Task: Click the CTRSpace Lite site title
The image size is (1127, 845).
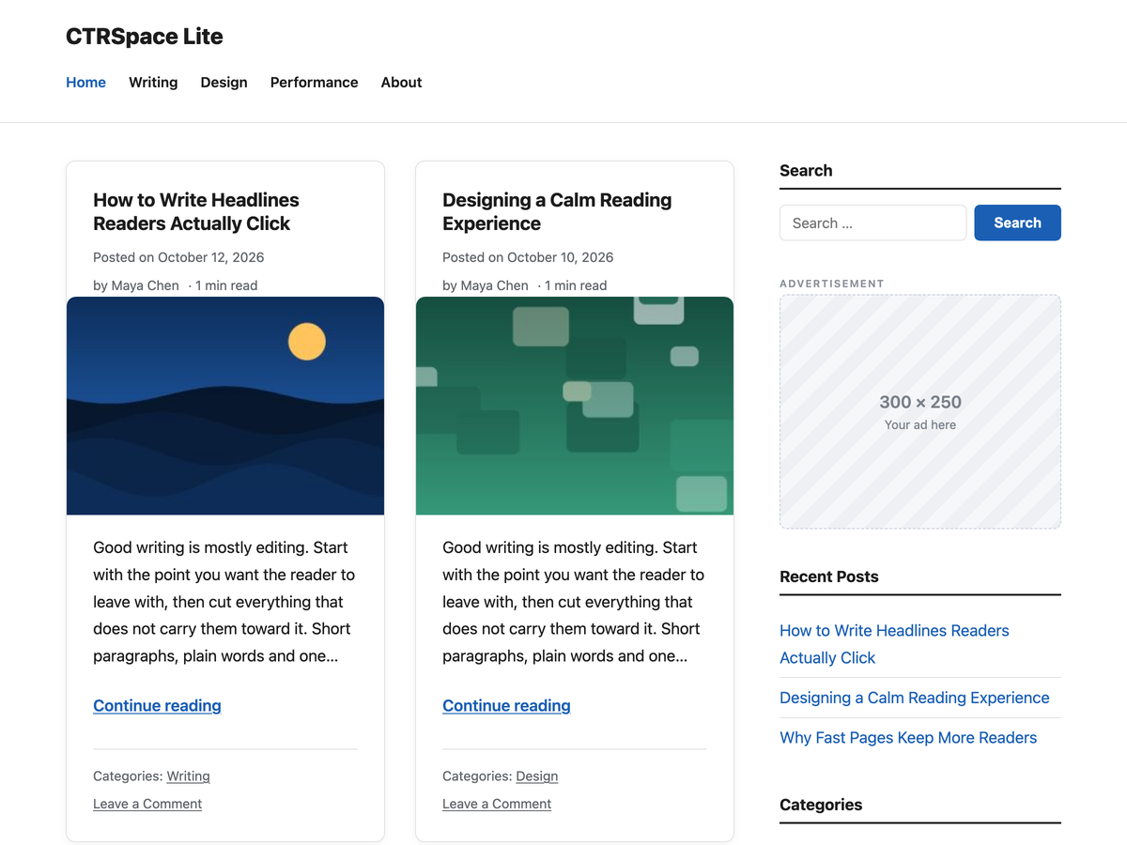Action: click(145, 37)
